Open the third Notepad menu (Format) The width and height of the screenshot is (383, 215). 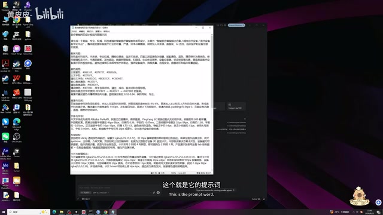coord(90,32)
